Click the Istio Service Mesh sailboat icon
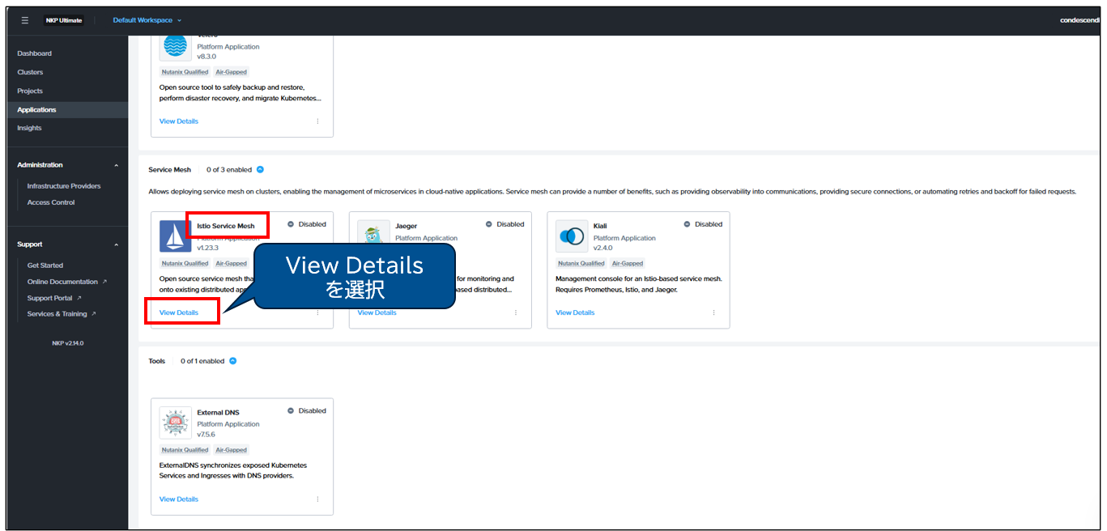Image resolution: width=1107 pixels, height=531 pixels. pyautogui.click(x=175, y=236)
